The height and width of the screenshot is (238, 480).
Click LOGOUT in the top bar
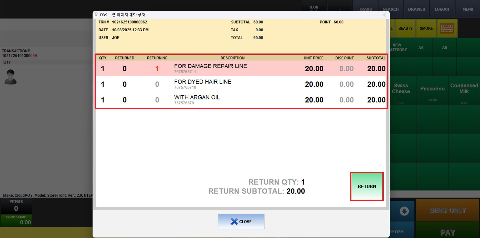click(x=442, y=9)
